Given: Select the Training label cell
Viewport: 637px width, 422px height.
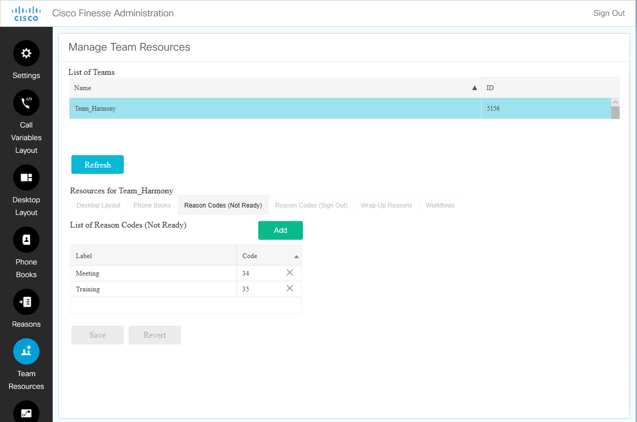Looking at the screenshot, I should coord(153,289).
